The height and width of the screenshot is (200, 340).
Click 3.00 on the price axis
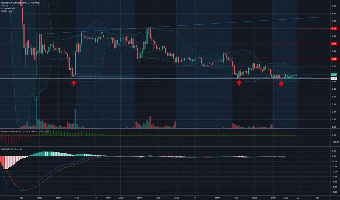[334, 119]
